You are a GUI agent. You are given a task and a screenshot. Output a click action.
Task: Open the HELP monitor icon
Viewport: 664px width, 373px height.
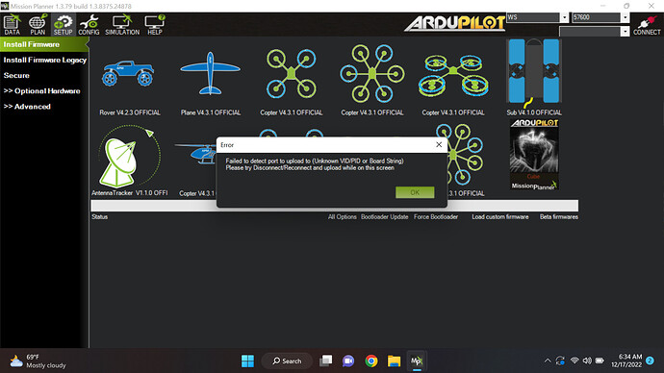tap(155, 25)
